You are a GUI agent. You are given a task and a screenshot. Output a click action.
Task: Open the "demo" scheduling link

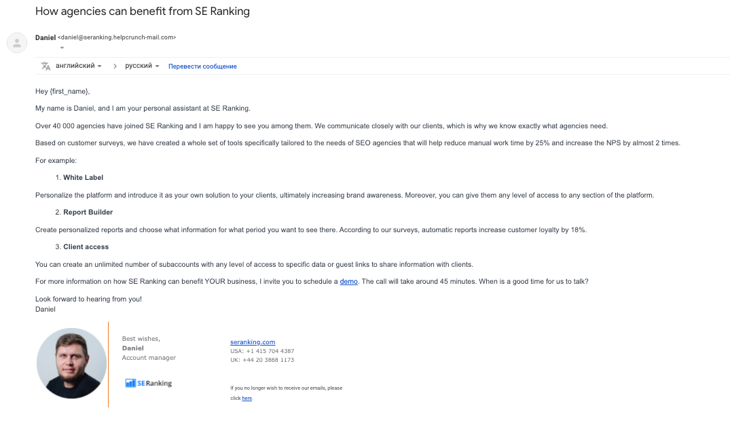348,280
